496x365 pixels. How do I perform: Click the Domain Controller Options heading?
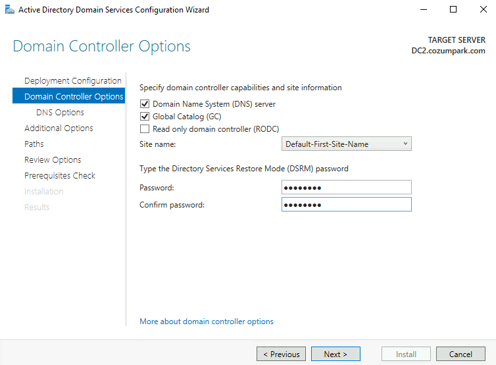[101, 46]
